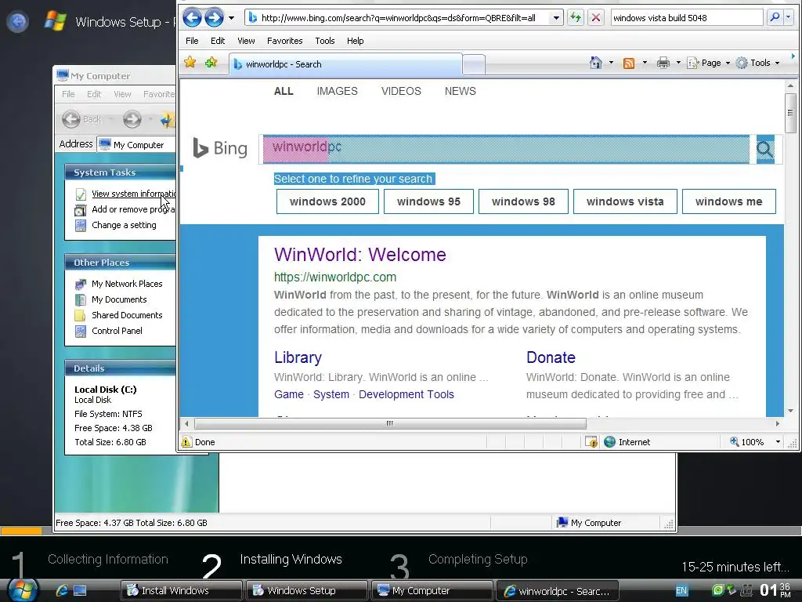Expand the Home button dropdown arrow
Screen dimensions: 802x602
[x=611, y=63]
